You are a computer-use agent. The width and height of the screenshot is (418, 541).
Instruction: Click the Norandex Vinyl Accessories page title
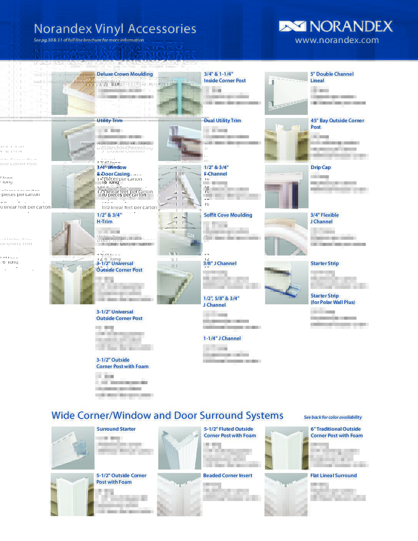pyautogui.click(x=115, y=29)
